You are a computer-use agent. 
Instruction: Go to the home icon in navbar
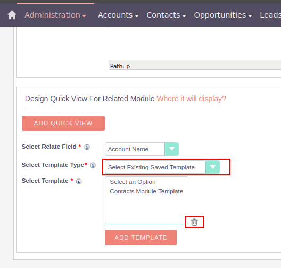(x=12, y=15)
